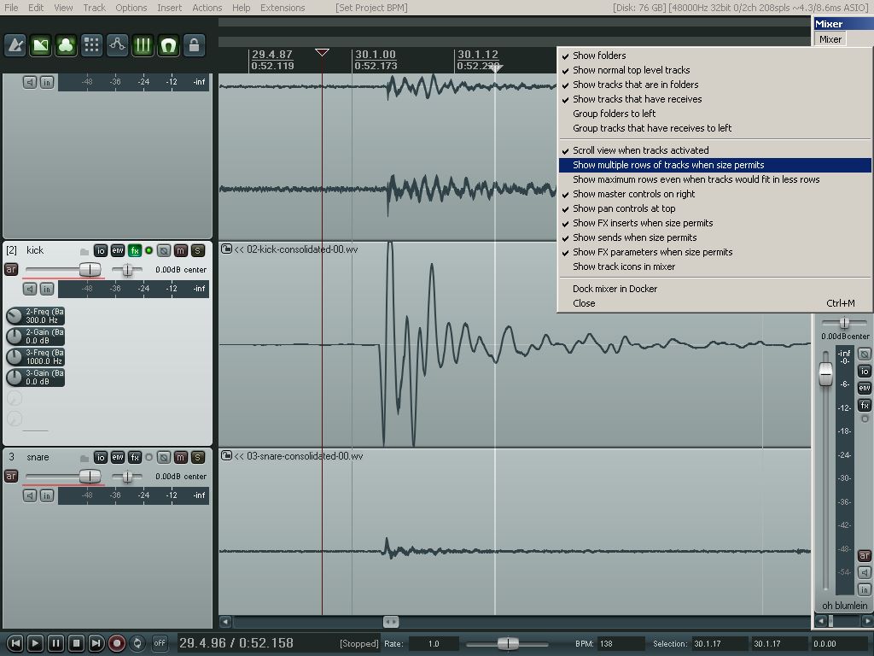Screen dimensions: 874x656
Task: Toggle the snap magnet toolbar button
Action: click(168, 45)
